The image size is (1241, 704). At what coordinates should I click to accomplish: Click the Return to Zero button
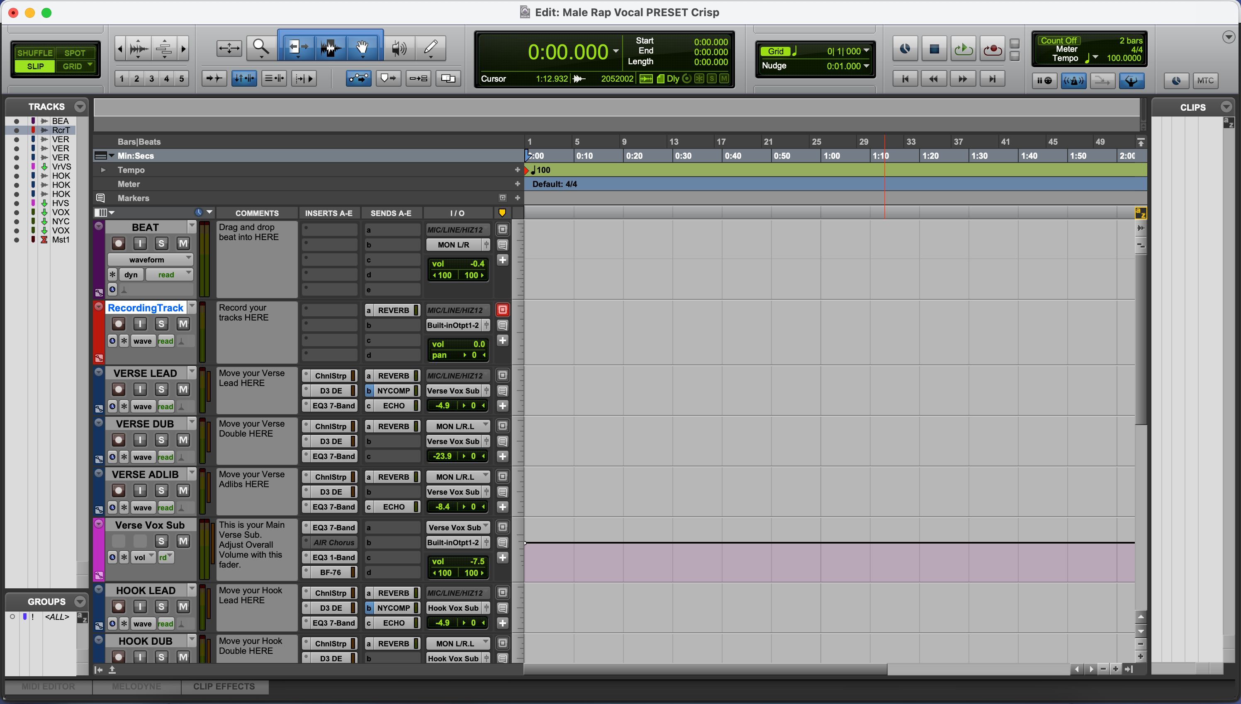point(905,79)
